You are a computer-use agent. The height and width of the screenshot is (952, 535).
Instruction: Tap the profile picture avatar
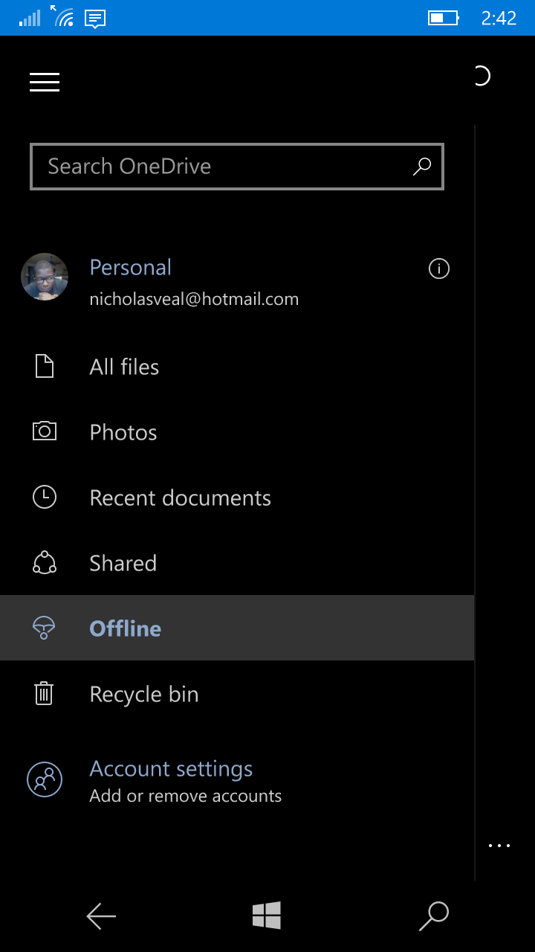[45, 277]
